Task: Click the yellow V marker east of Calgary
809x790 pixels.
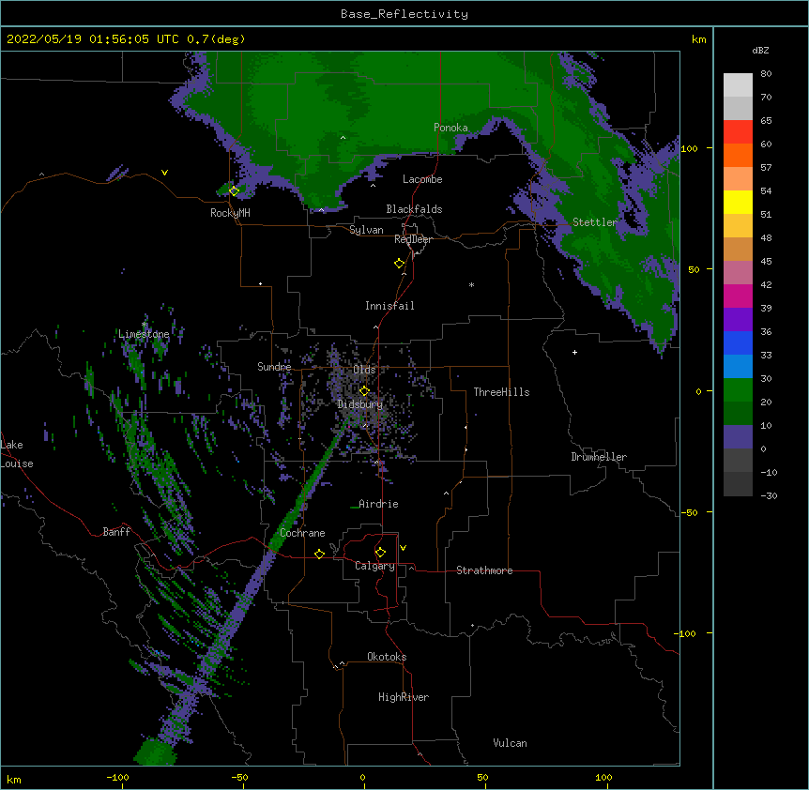Action: pyautogui.click(x=403, y=548)
